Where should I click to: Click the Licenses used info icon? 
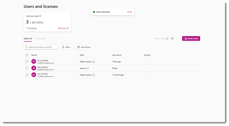tap(40, 16)
